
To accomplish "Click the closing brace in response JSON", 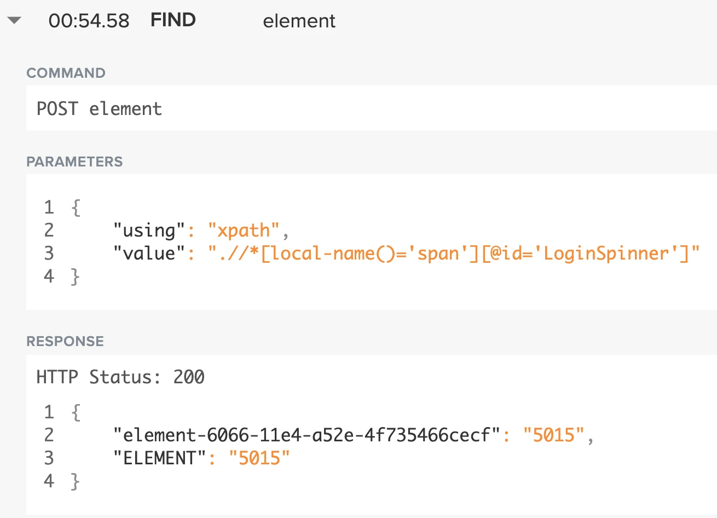I will click(x=76, y=481).
